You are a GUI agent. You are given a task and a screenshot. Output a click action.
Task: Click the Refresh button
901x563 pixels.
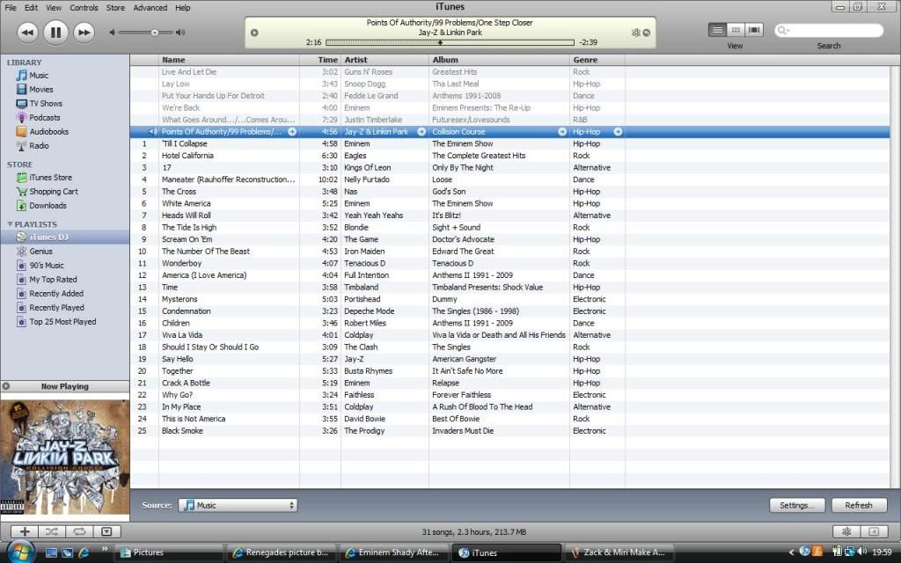[859, 505]
